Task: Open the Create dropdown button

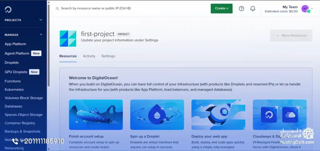Action: point(221,8)
